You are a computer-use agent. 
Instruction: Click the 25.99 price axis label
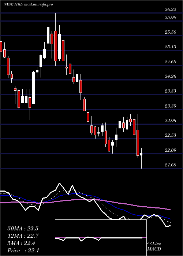(x=170, y=17)
